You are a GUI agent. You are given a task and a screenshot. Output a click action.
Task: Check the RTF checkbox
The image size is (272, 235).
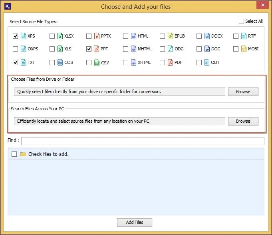point(236,36)
